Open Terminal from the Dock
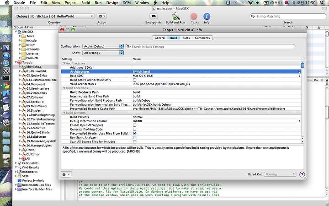Screen dimensions: 329x206 click(x=6, y=78)
